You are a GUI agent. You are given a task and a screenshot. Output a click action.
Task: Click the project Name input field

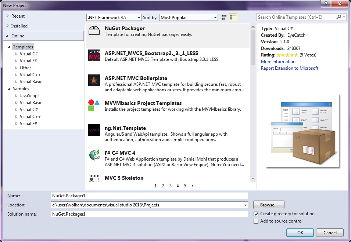149,196
